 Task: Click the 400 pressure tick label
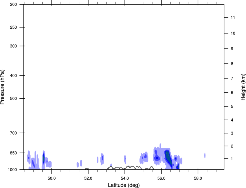point(13,75)
